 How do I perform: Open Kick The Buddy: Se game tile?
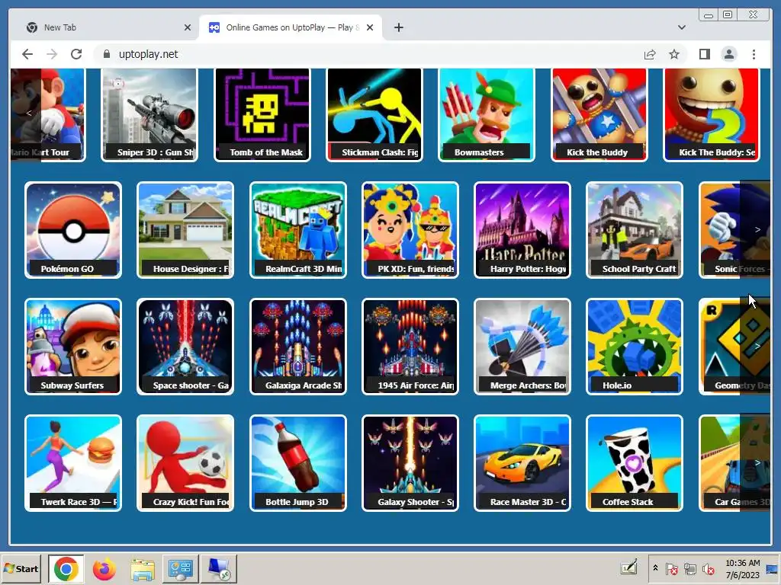[x=712, y=114]
